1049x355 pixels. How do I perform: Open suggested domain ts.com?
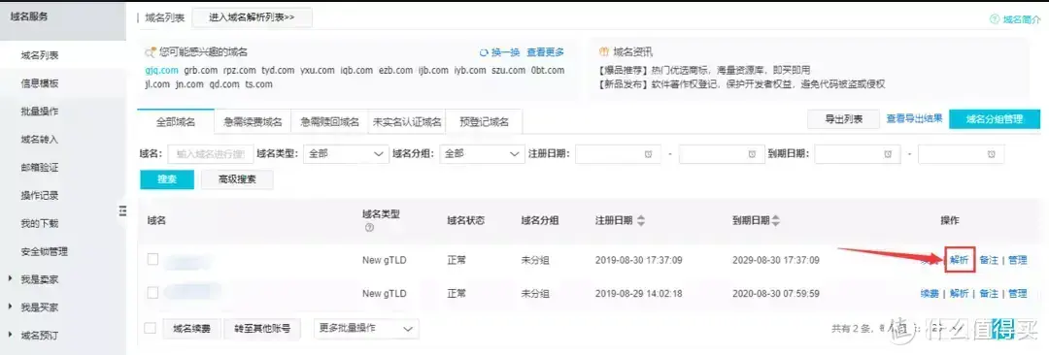[258, 84]
